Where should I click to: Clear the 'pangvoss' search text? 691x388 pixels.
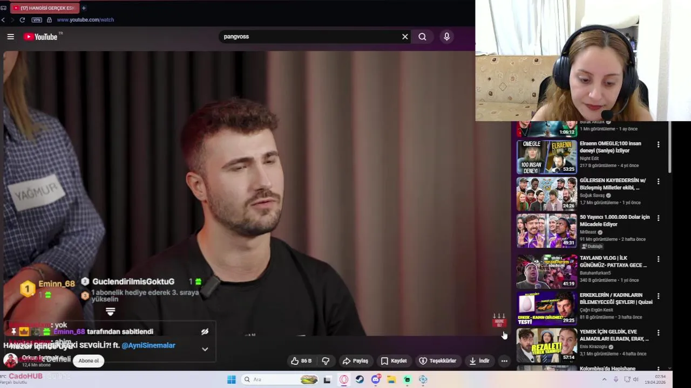pos(405,37)
